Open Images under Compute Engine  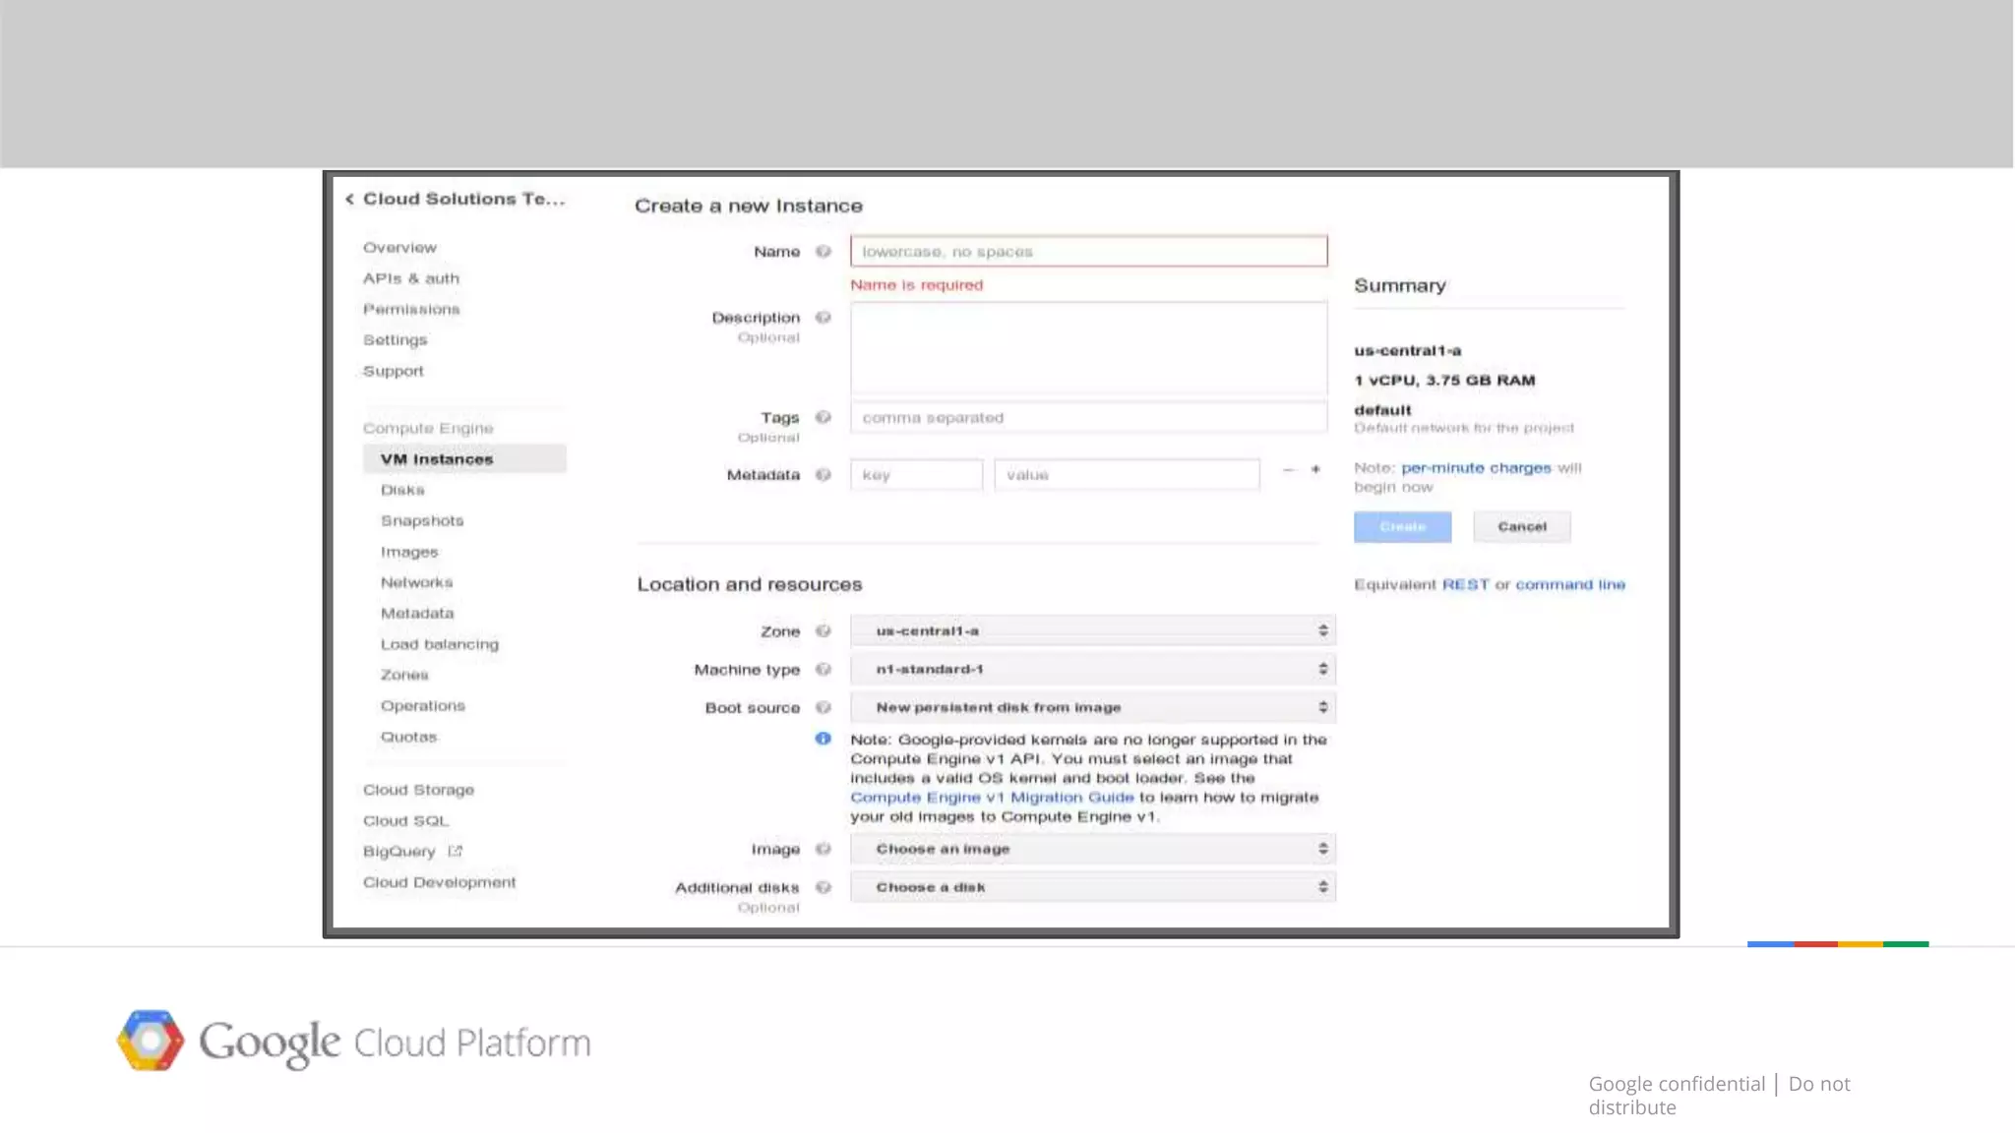409,553
